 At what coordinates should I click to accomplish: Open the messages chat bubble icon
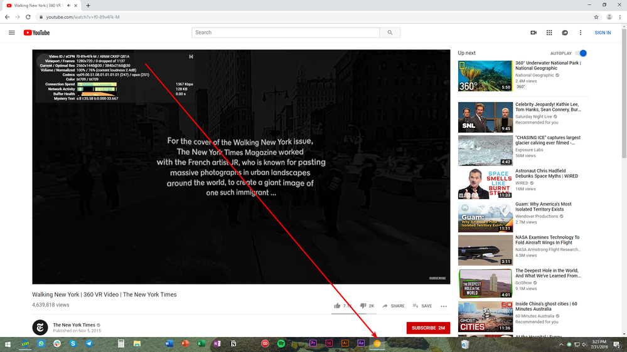[565, 33]
